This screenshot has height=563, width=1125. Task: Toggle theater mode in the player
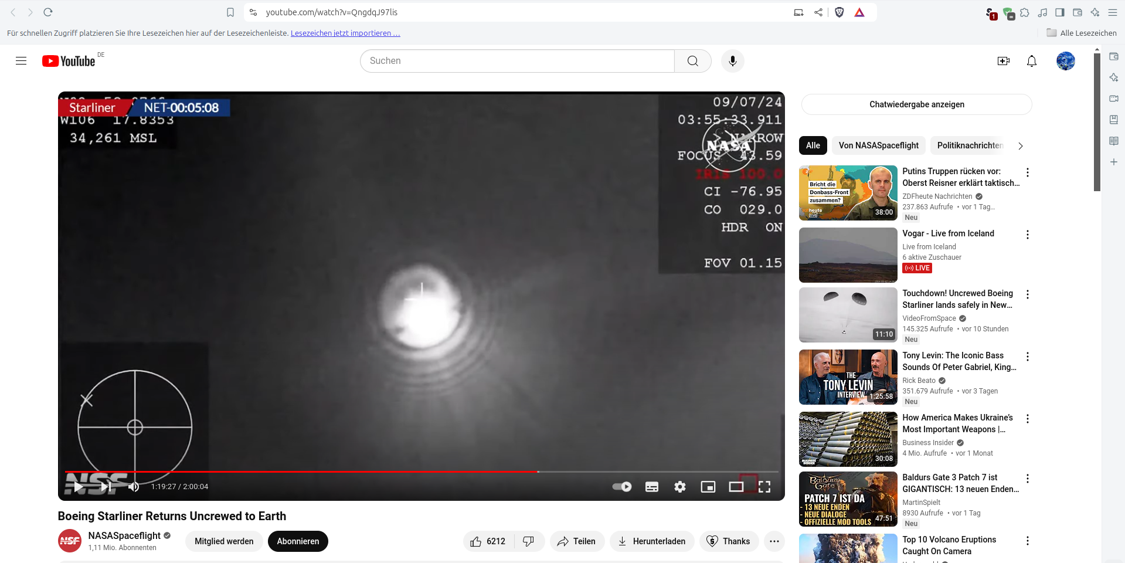coord(736,487)
